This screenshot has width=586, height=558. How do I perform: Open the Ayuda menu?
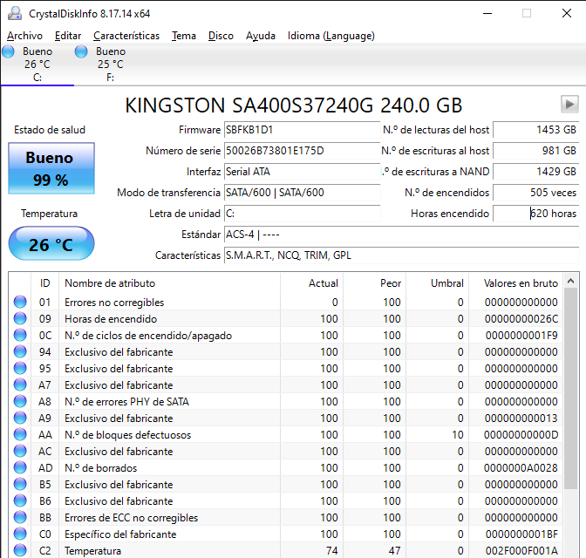[x=261, y=36]
